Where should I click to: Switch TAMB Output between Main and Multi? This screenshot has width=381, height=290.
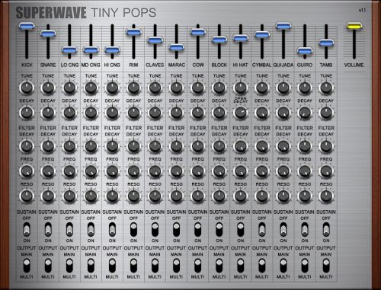(x=326, y=266)
